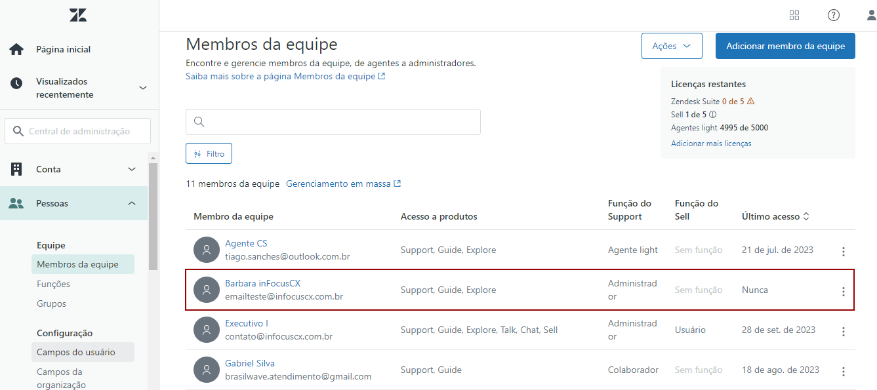The width and height of the screenshot is (877, 390).
Task: Click Adicionar membro da equipe button
Action: [785, 46]
